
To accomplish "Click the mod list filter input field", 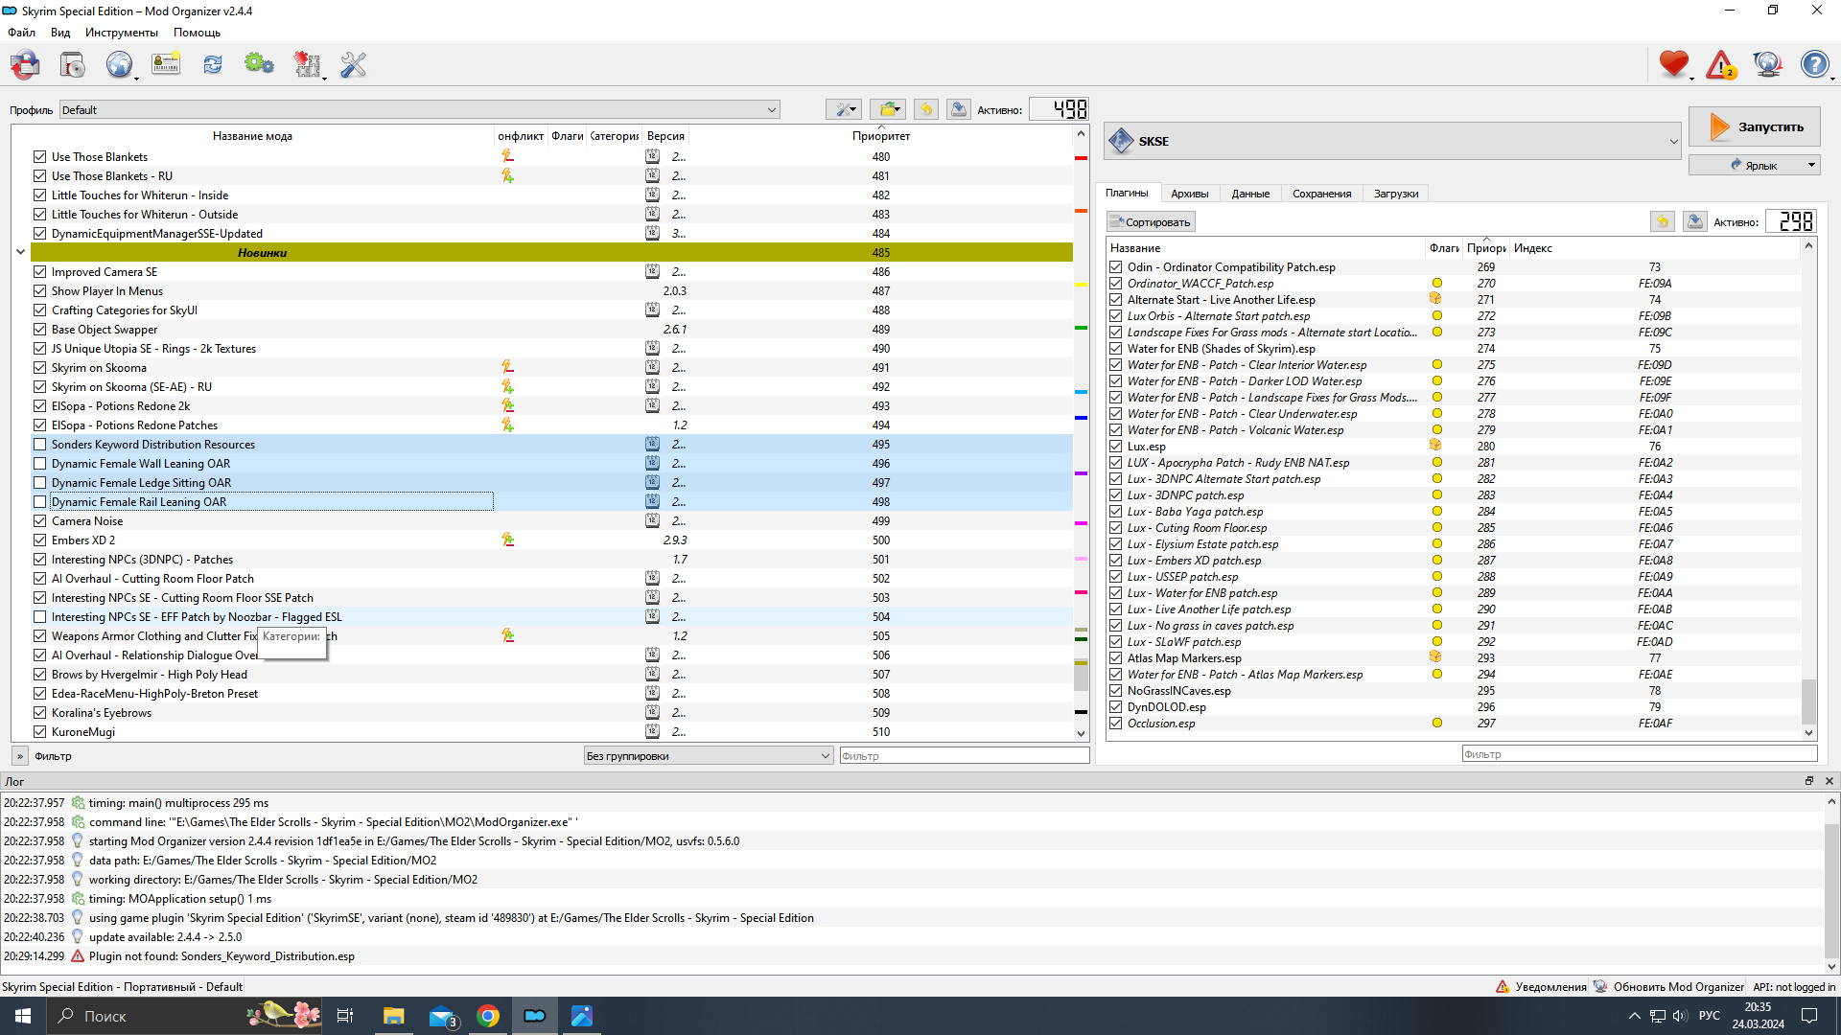I will click(963, 756).
